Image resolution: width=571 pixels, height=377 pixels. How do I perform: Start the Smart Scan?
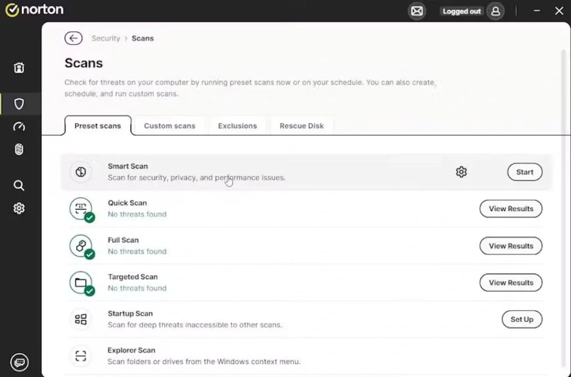point(524,172)
